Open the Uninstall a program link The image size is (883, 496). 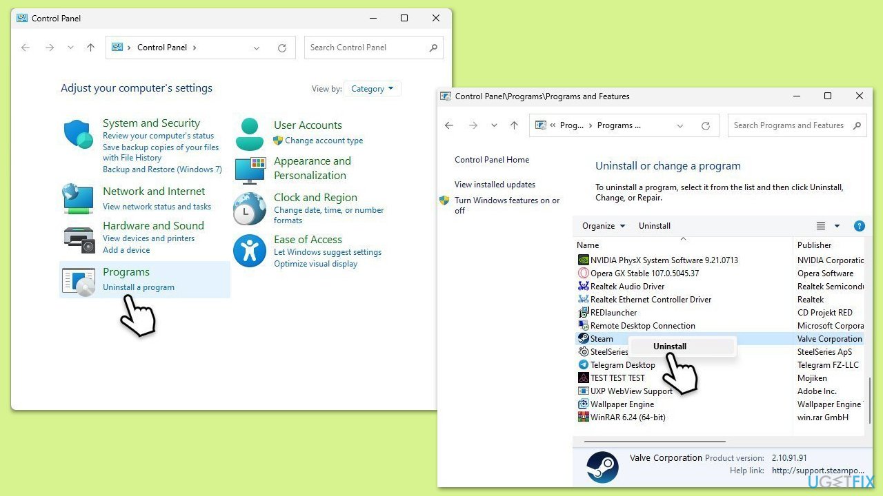139,287
